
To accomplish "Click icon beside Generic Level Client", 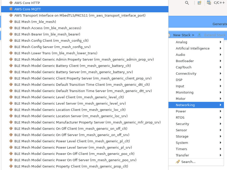I will click(x=11, y=97).
